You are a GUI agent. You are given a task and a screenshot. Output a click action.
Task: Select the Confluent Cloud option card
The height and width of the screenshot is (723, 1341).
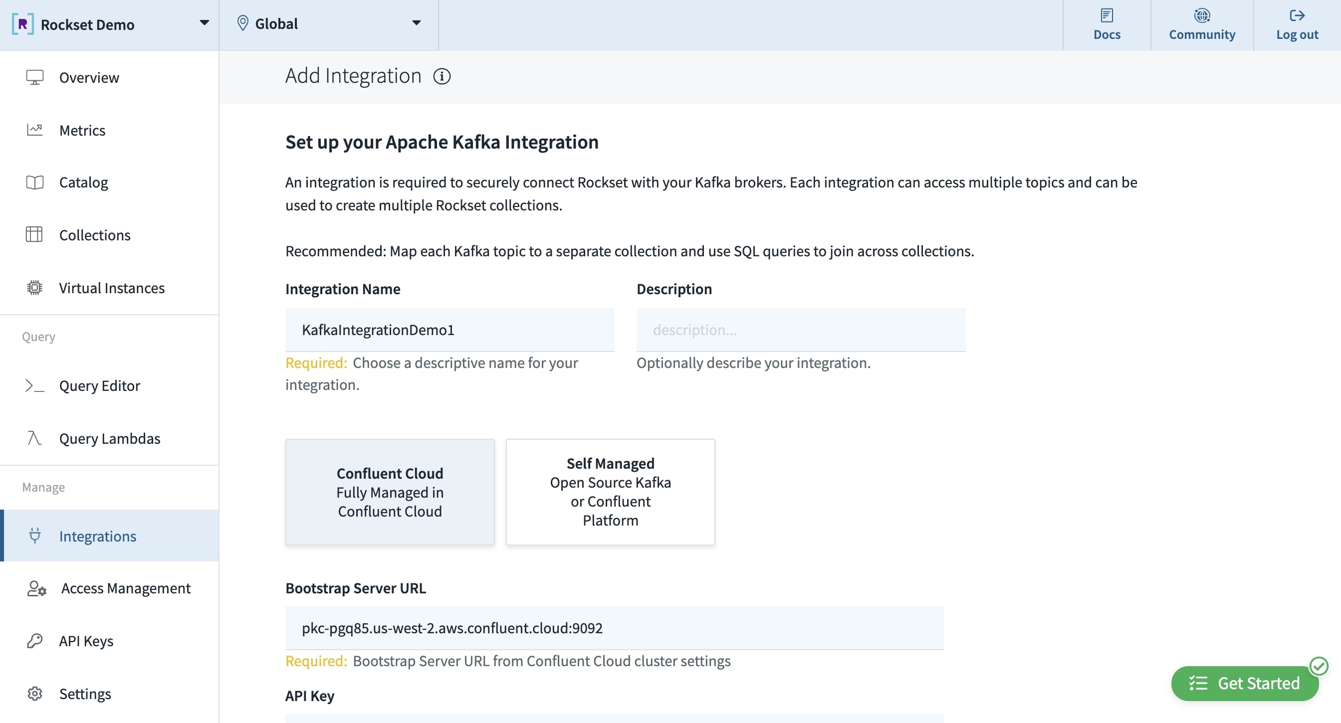point(390,492)
